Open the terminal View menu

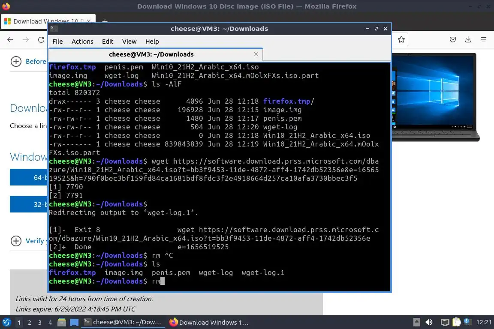click(x=129, y=42)
